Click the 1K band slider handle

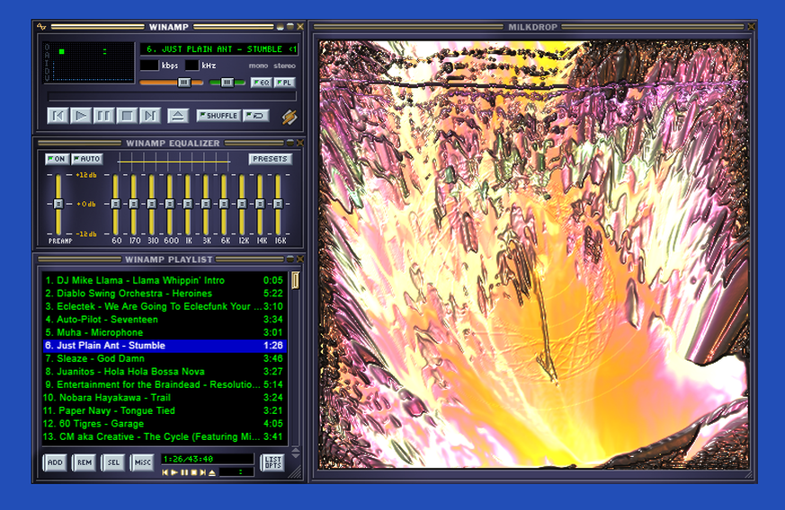pyautogui.click(x=188, y=204)
